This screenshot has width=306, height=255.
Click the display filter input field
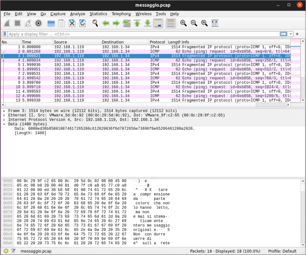pyautogui.click(x=143, y=34)
